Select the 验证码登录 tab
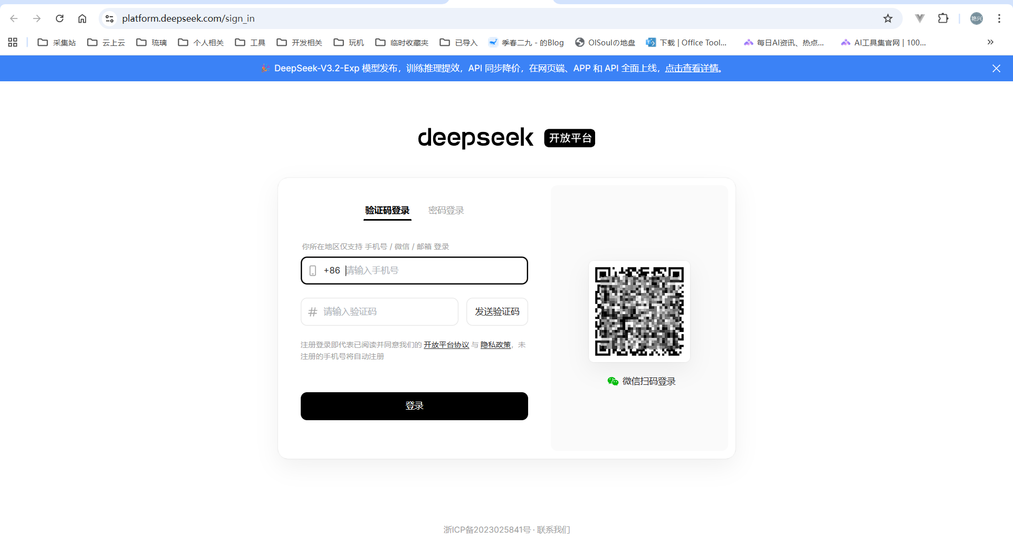 (387, 210)
